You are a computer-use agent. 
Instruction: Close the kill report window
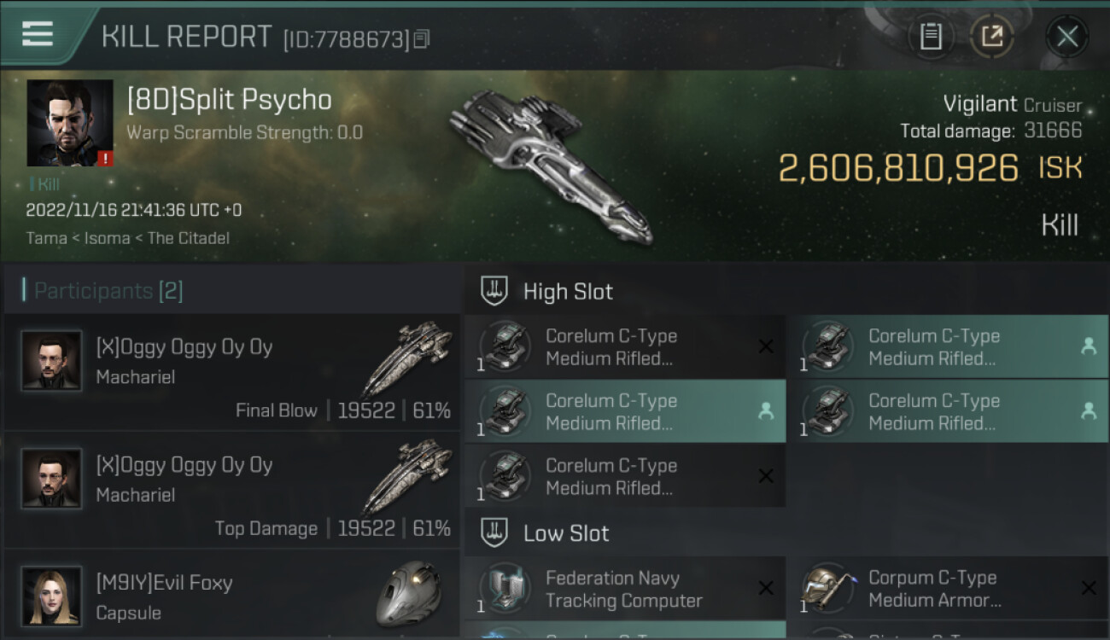pyautogui.click(x=1066, y=37)
